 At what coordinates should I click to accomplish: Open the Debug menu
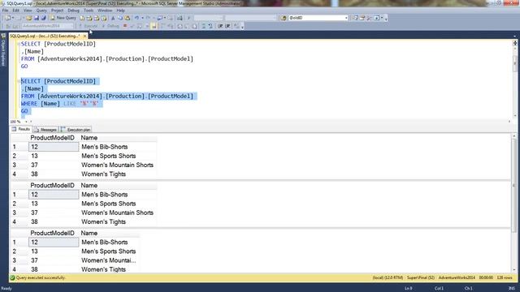pyautogui.click(x=73, y=11)
